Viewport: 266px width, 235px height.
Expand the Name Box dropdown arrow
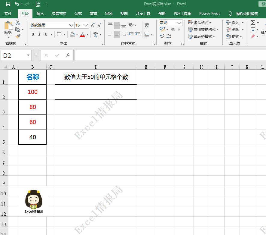click(x=28, y=55)
